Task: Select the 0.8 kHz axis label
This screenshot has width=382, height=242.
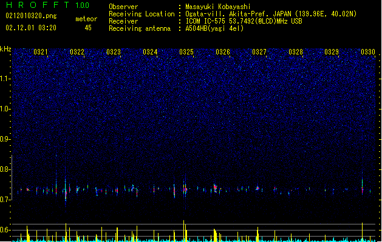Action: tap(5, 169)
